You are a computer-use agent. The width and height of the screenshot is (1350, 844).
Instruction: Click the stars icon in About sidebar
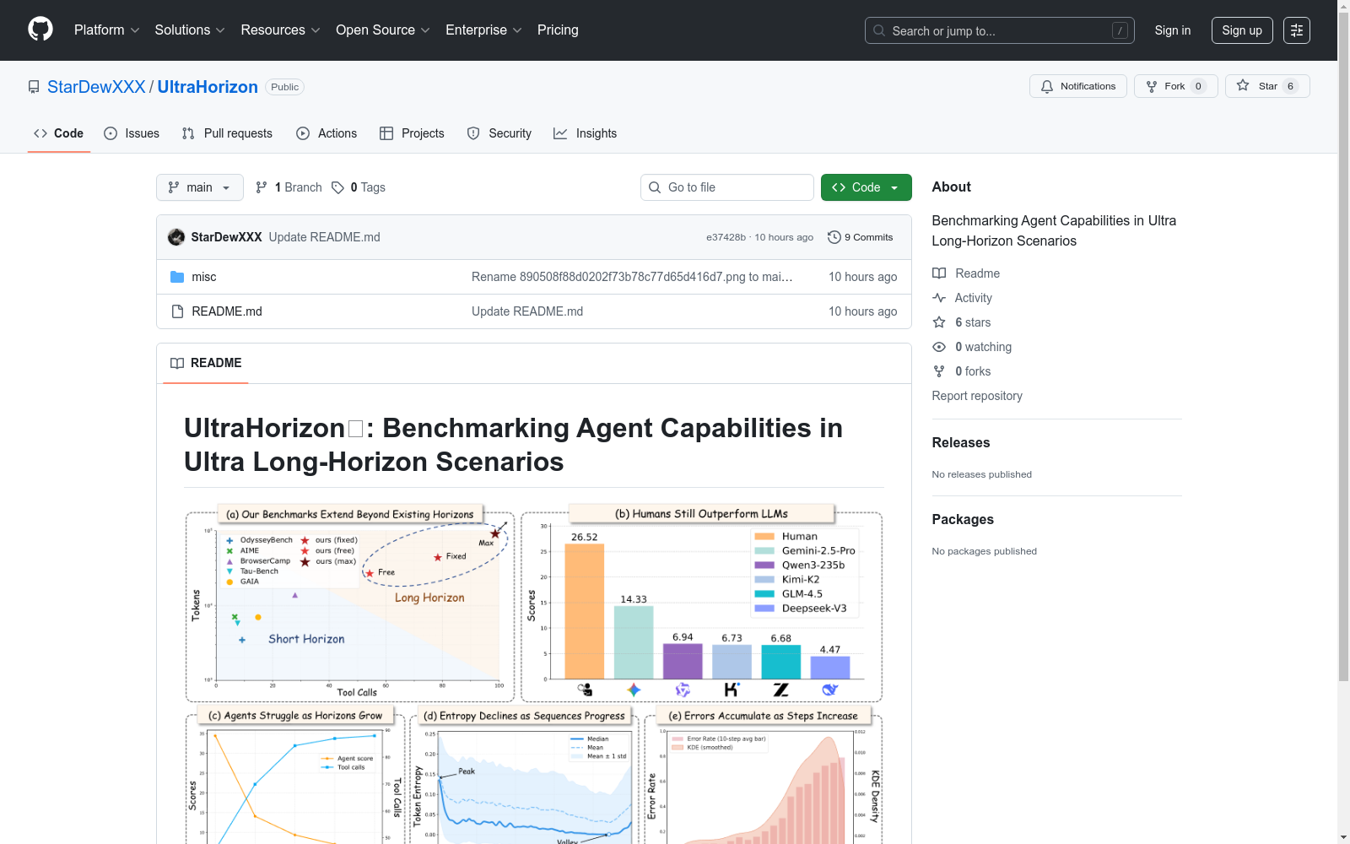[x=939, y=322]
